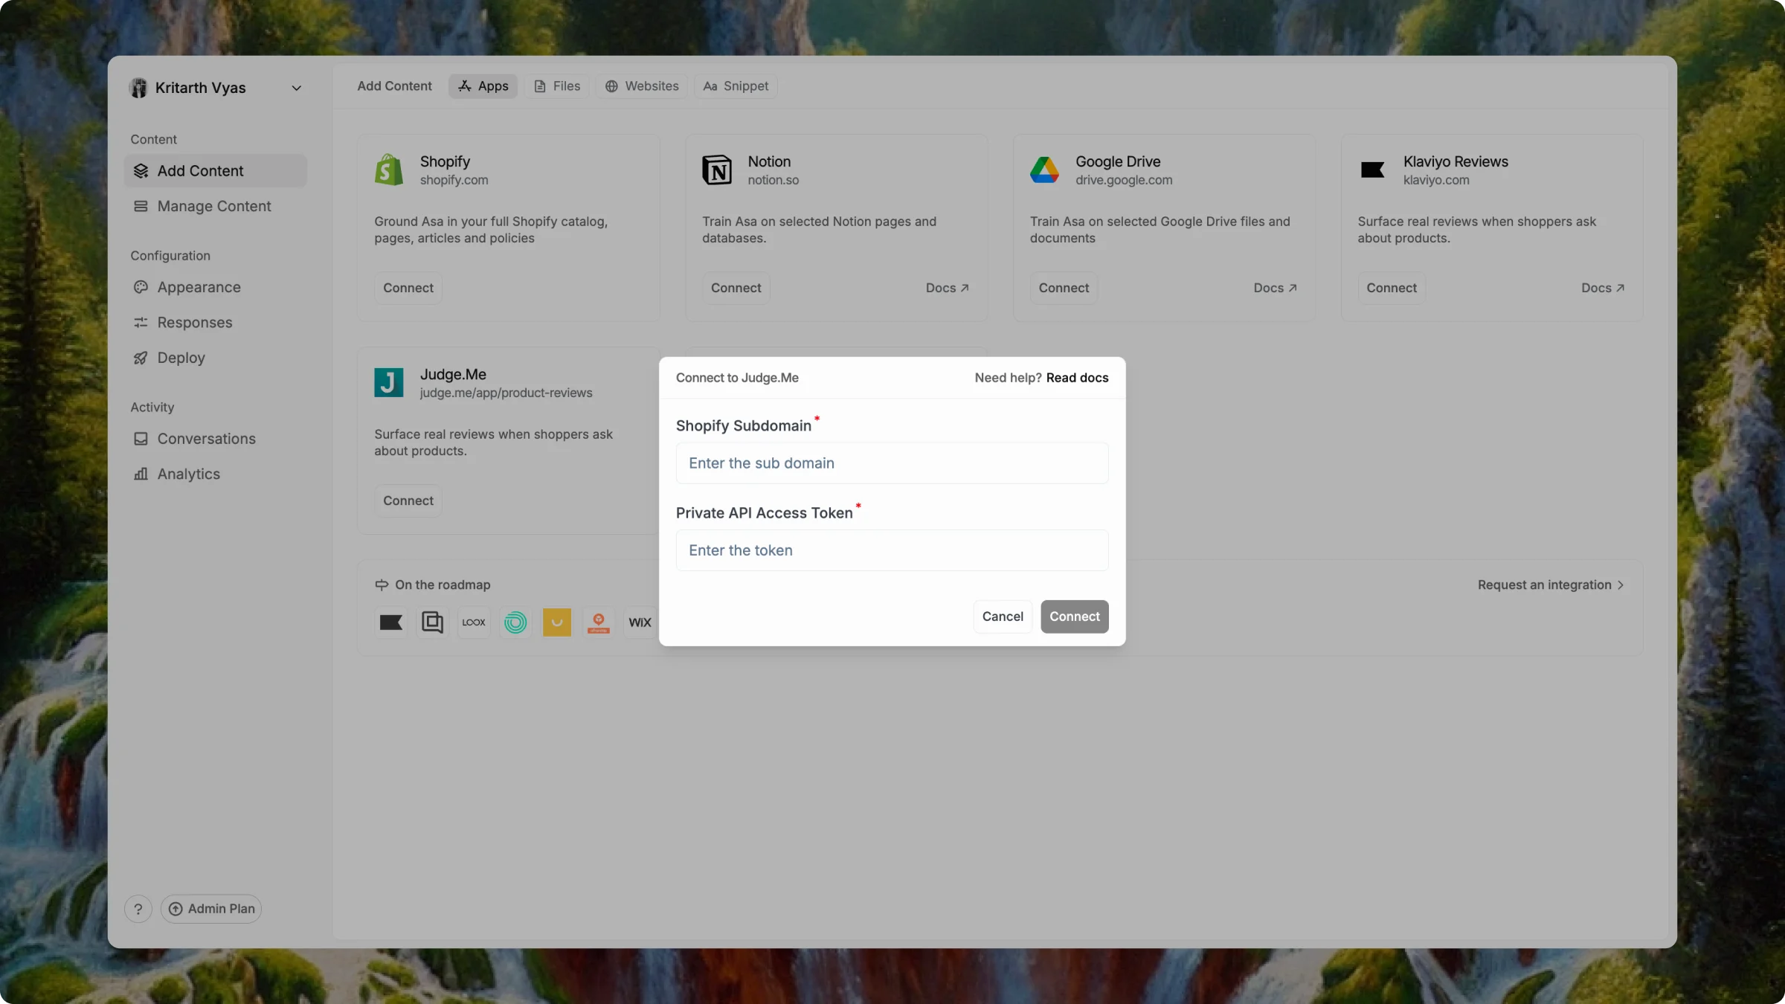The width and height of the screenshot is (1785, 1004).
Task: Click the Appearance palette icon
Action: click(x=141, y=287)
